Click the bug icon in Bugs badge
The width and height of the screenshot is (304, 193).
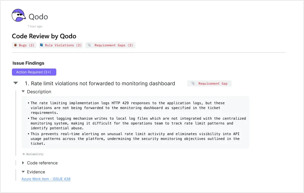[15, 45]
